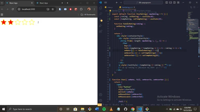The image size is (200, 112).
Task: Toggle VS Code secondary side bar
Action: point(174,3)
